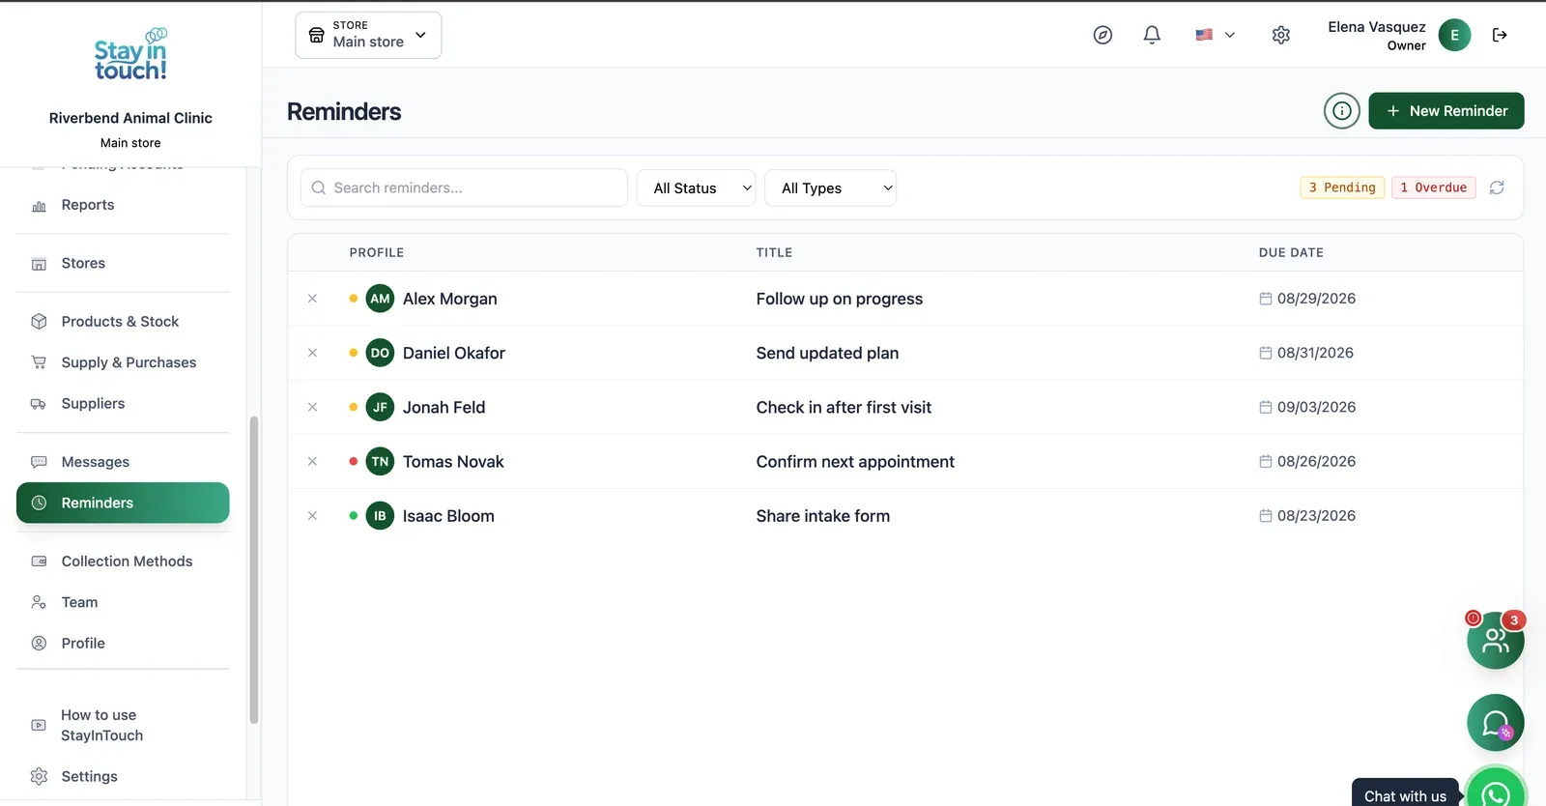
Task: Open Collection Methods page
Action: click(123, 561)
